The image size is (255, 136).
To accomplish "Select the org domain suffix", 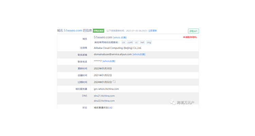I will [x=149, y=42].
